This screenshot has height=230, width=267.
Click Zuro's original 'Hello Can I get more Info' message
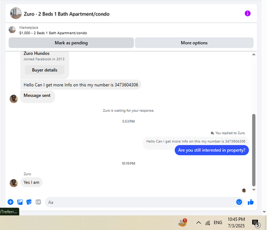click(81, 85)
